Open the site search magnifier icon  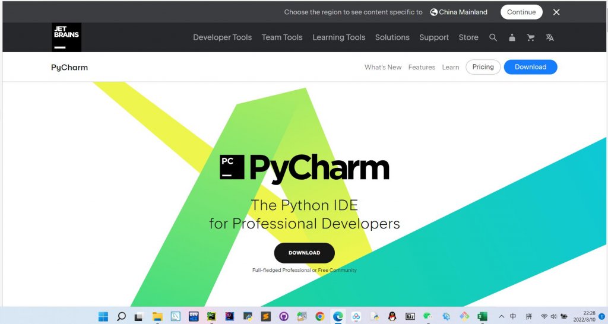493,37
